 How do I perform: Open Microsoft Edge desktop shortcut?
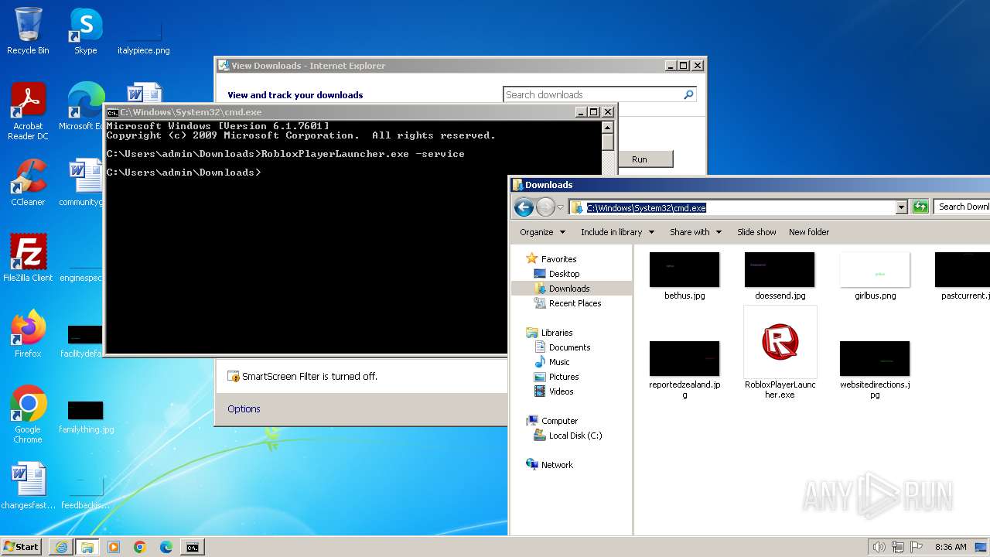tap(84, 107)
